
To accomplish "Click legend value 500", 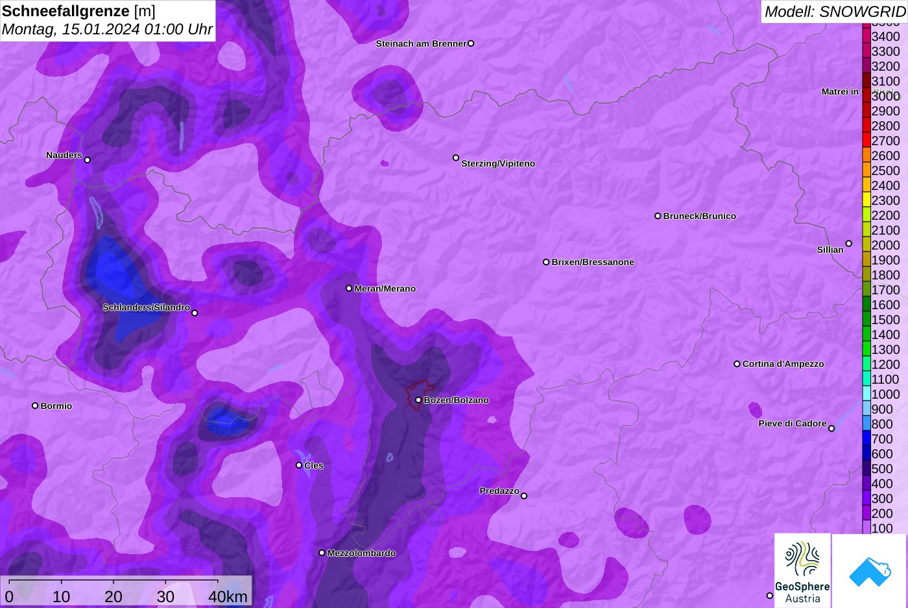I will point(882,469).
